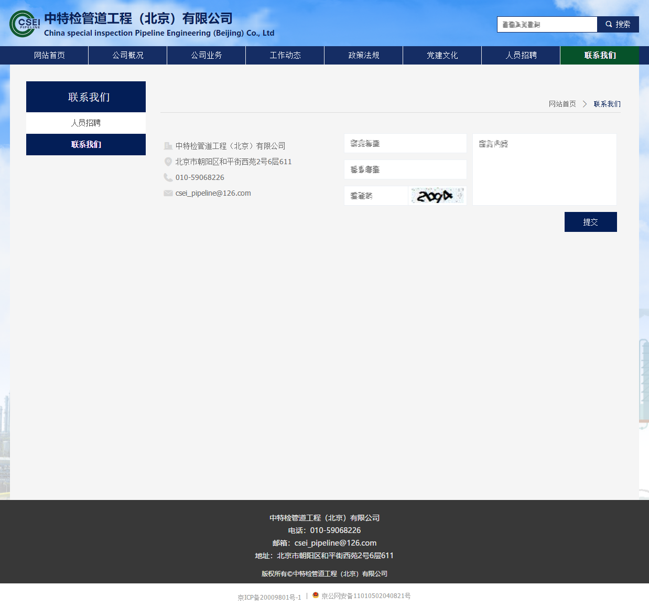The height and width of the screenshot is (607, 649).
Task: Go to 公司业务 in the navigation bar
Action: point(207,55)
